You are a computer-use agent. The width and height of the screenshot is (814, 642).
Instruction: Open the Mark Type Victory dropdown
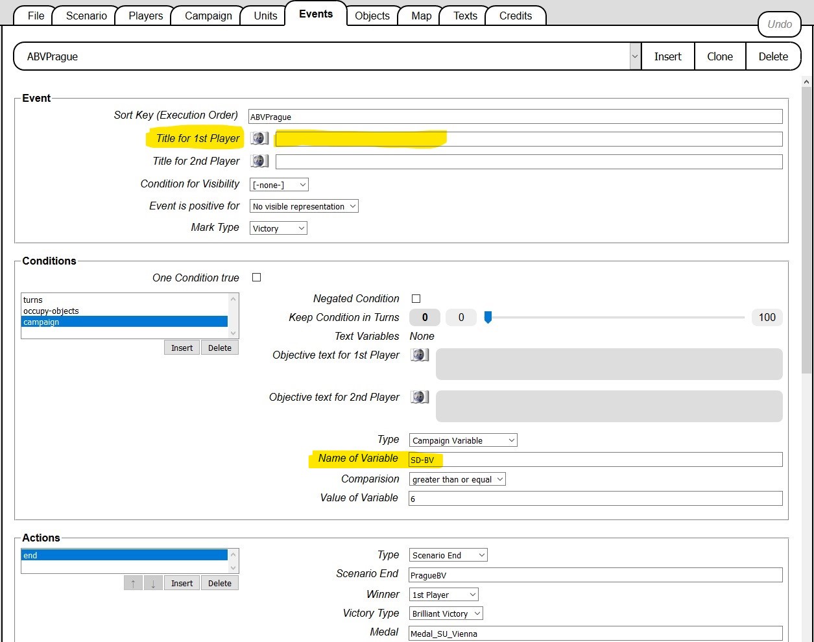coord(278,228)
